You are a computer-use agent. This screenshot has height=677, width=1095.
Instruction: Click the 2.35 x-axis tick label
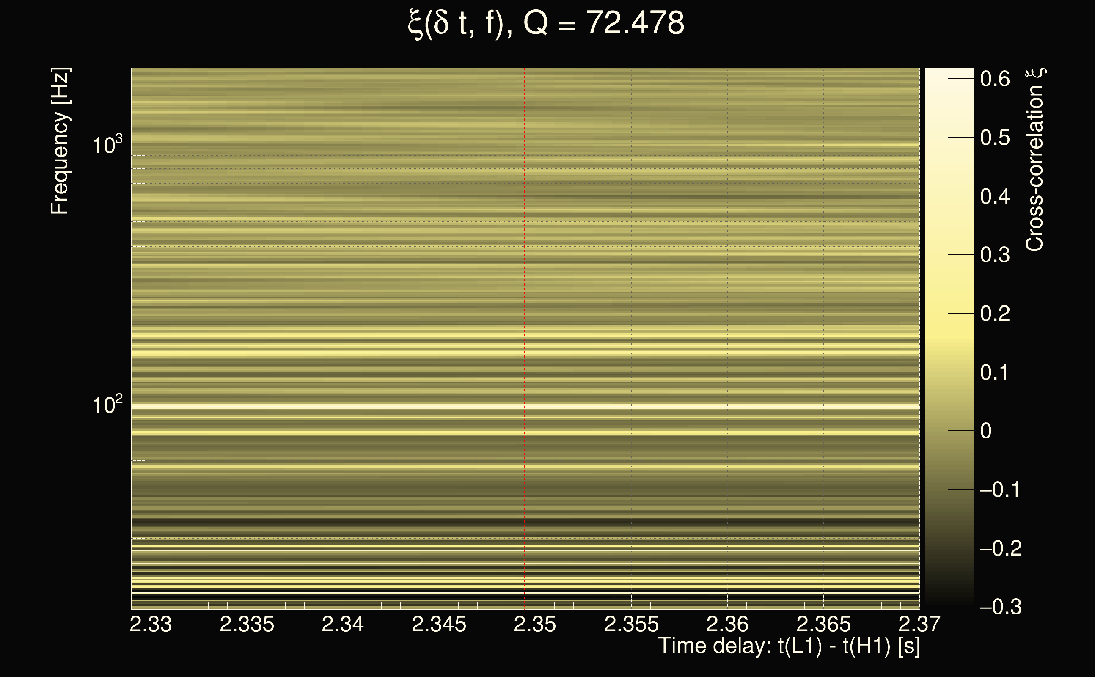click(534, 624)
